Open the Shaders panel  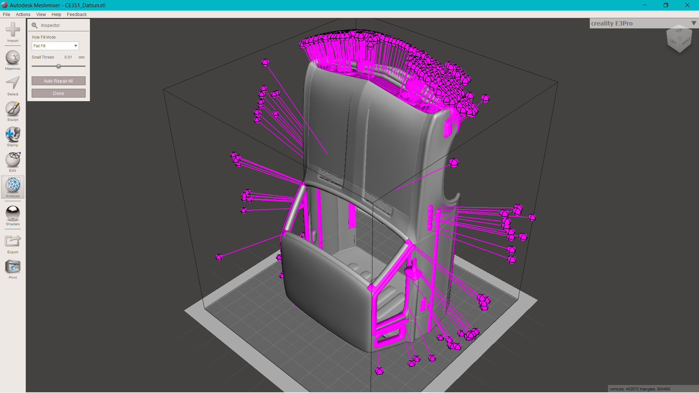[12, 215]
